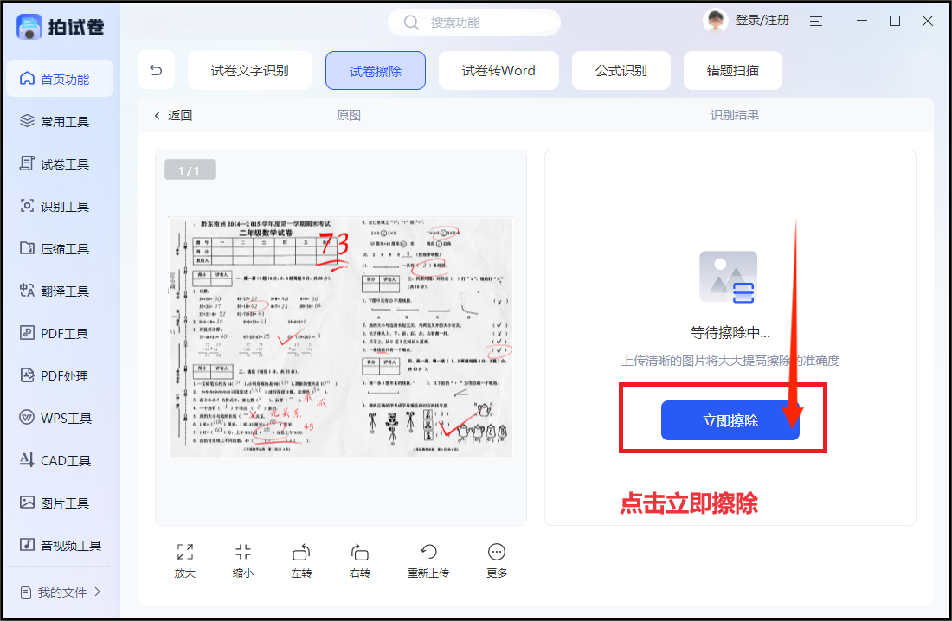Screen dimensions: 952x621
Task: Switch to the 试卷文字识别 tab
Action: 249,70
